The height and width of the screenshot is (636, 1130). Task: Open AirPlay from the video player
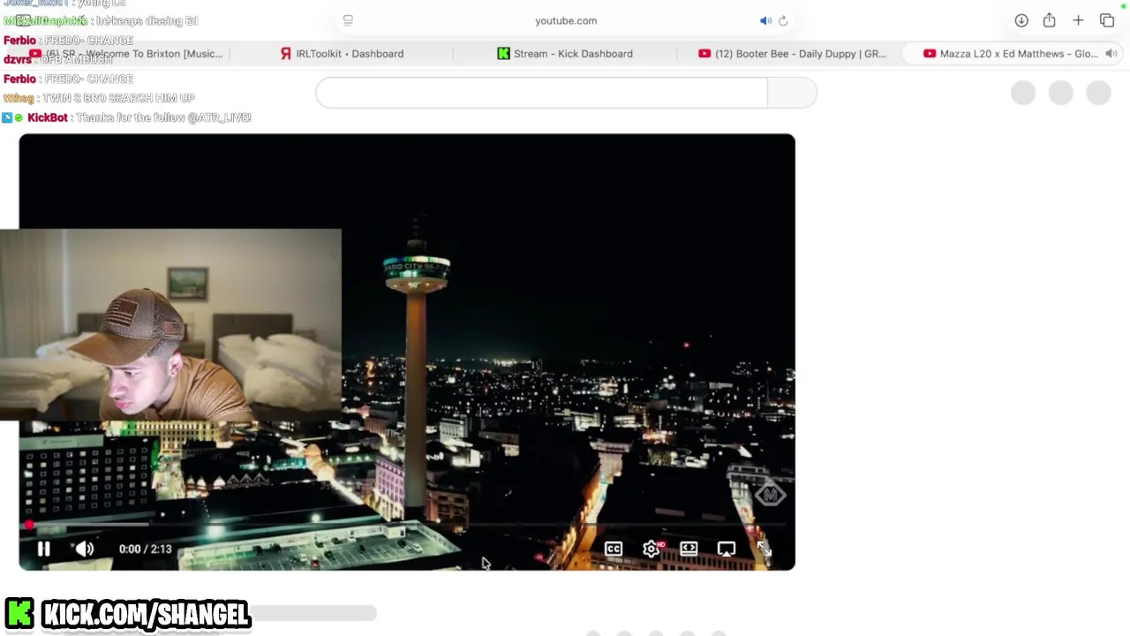click(x=727, y=549)
